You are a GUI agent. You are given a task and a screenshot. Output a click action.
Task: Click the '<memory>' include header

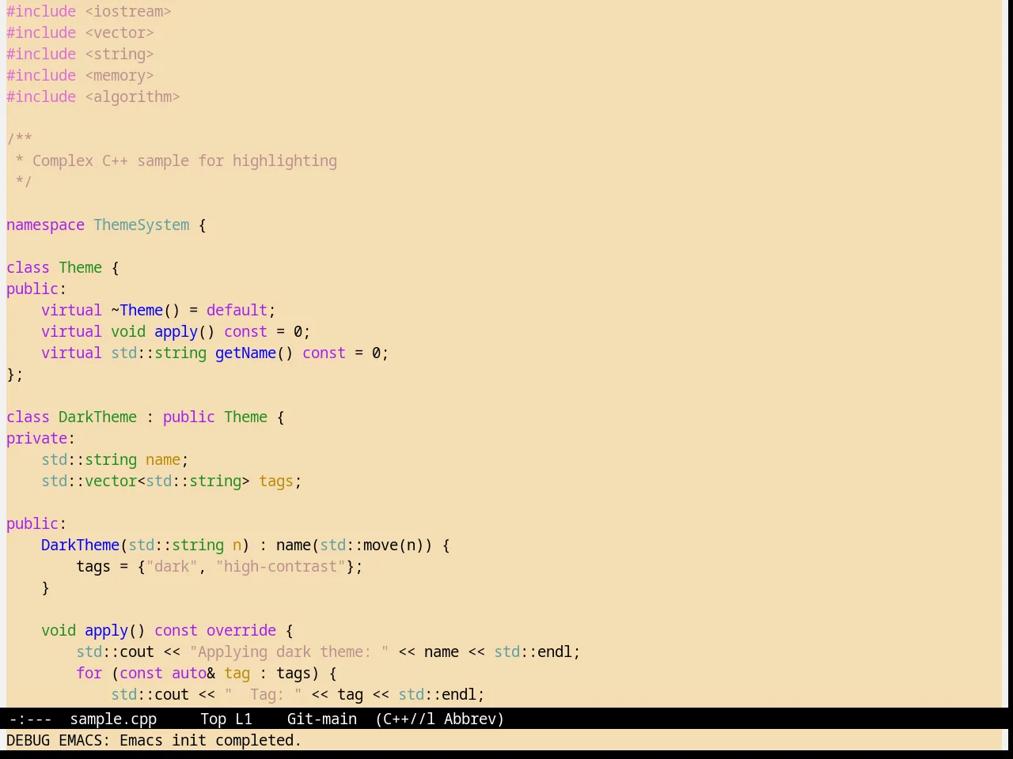click(120, 75)
